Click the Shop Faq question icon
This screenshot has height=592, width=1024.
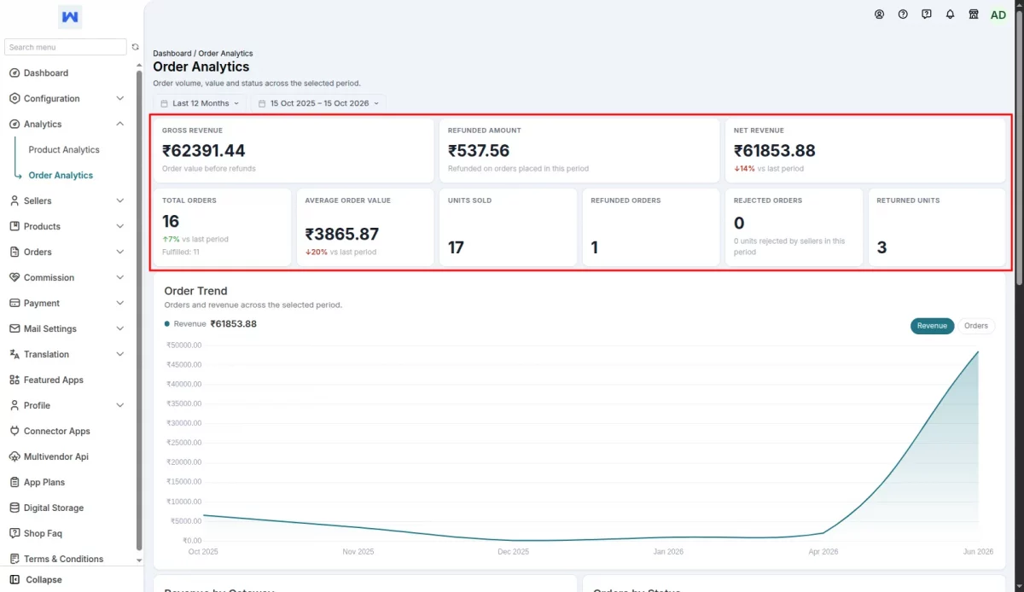(15, 534)
